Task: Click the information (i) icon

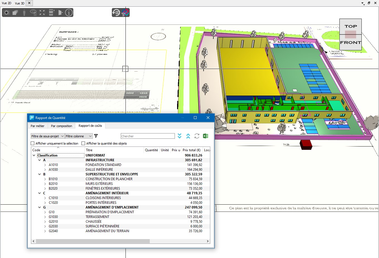Action: pyautogui.click(x=69, y=13)
